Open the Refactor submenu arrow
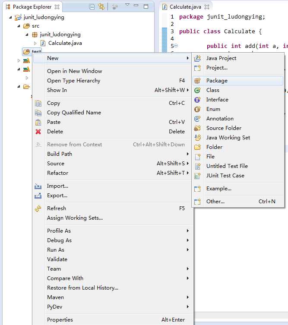 (188, 173)
